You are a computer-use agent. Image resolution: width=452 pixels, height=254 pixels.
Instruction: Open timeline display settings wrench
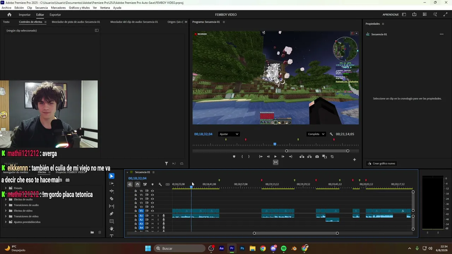coord(160,184)
